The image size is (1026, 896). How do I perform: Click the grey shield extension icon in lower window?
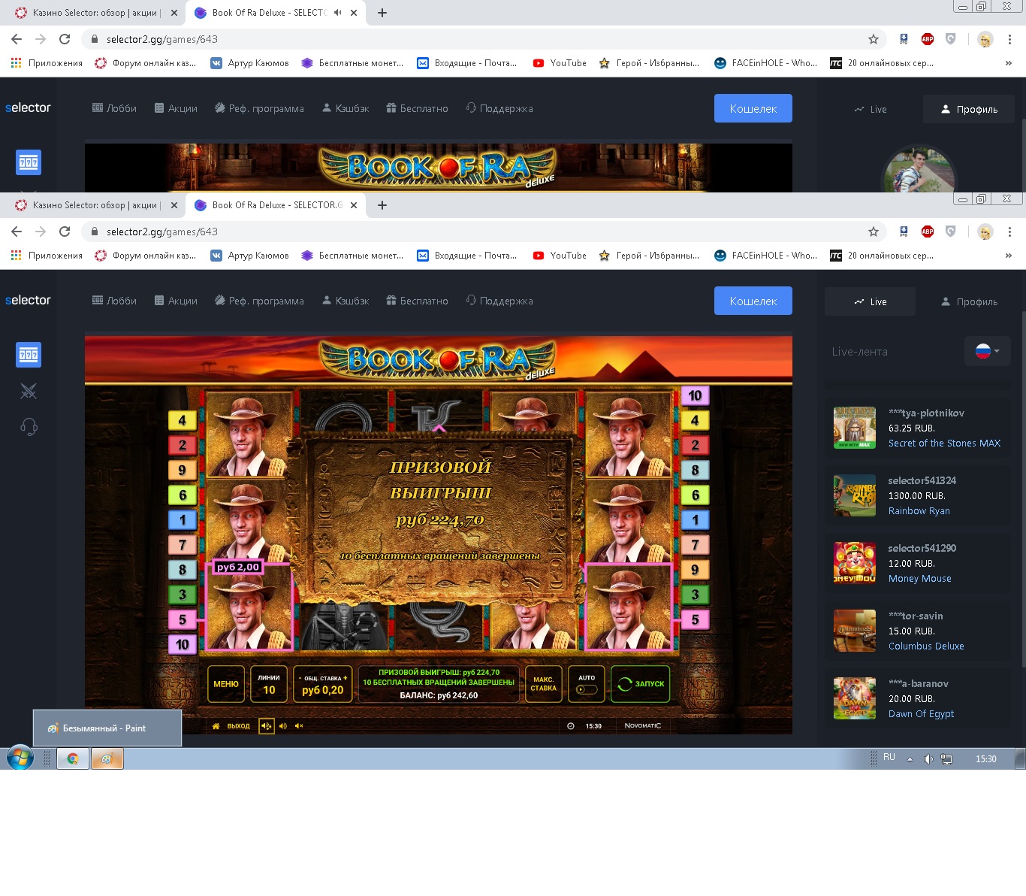click(951, 232)
